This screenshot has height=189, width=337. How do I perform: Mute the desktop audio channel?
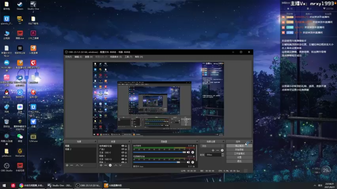click(188, 152)
